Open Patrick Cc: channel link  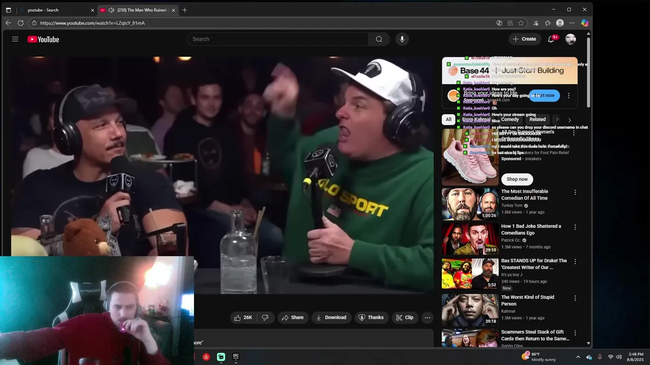pos(511,240)
